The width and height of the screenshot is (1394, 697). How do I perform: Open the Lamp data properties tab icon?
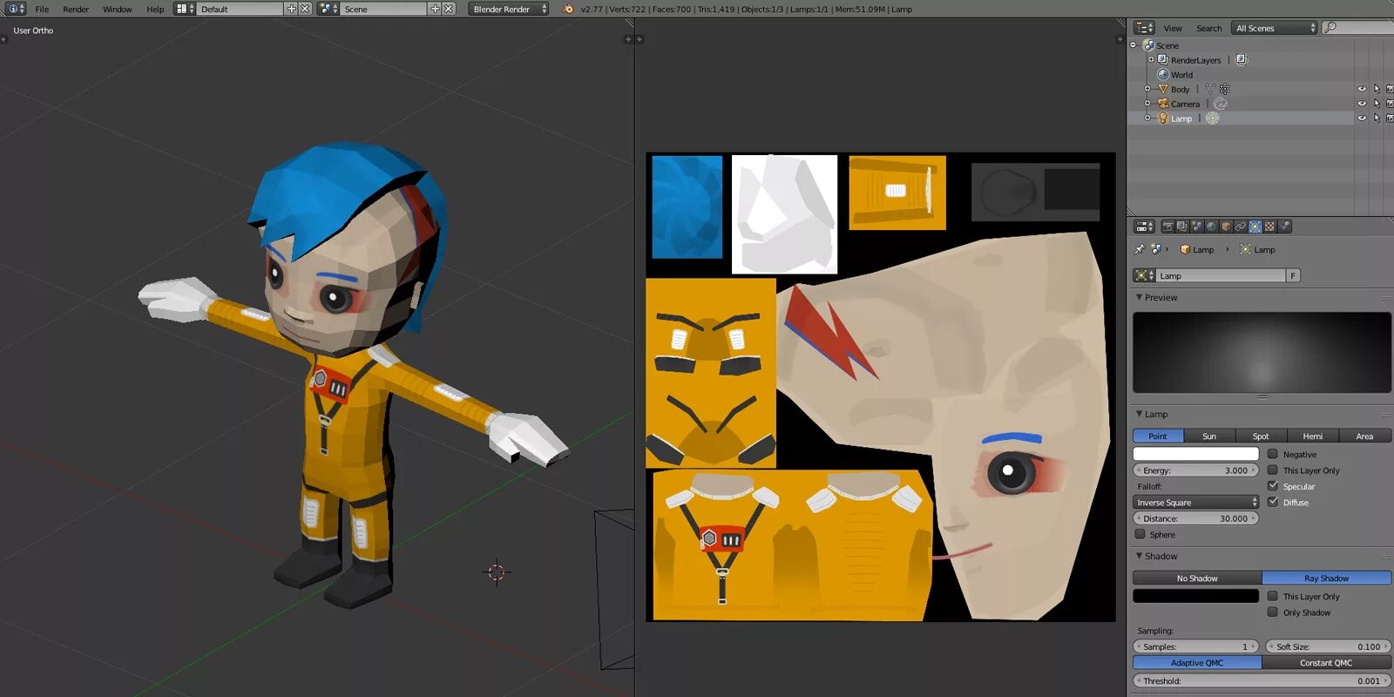[1255, 227]
